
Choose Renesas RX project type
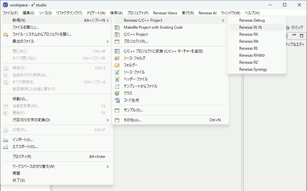coord(256,34)
